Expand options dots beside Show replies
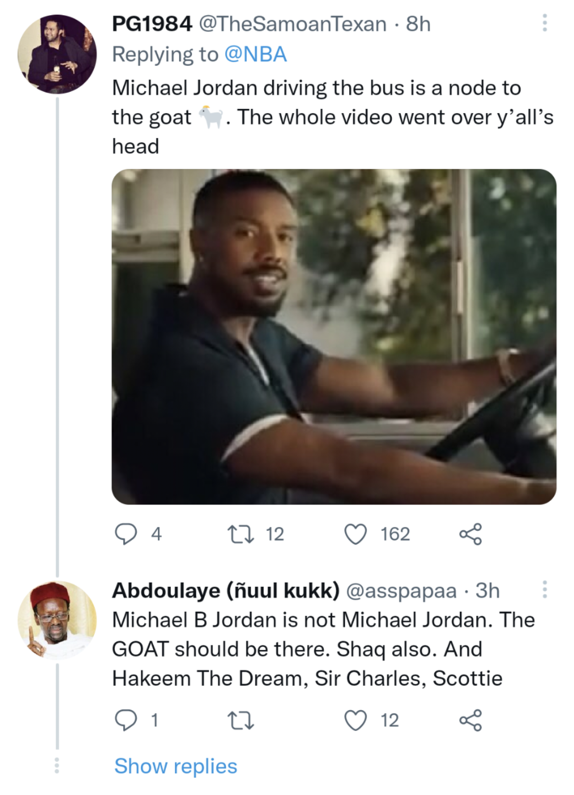The height and width of the screenshot is (795, 574). [57, 765]
